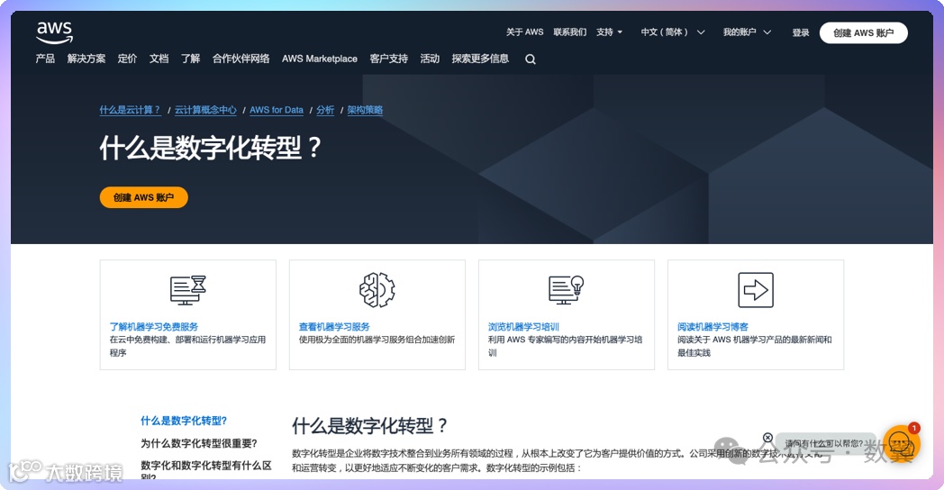Jump to 什么是数字化转型? in sidebar
The height and width of the screenshot is (490, 944).
pos(184,421)
